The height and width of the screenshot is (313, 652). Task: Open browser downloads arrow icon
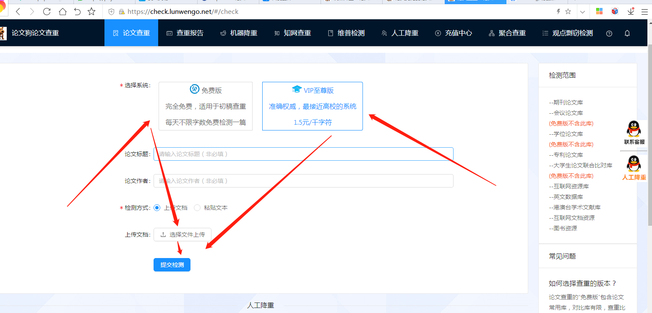click(x=631, y=12)
